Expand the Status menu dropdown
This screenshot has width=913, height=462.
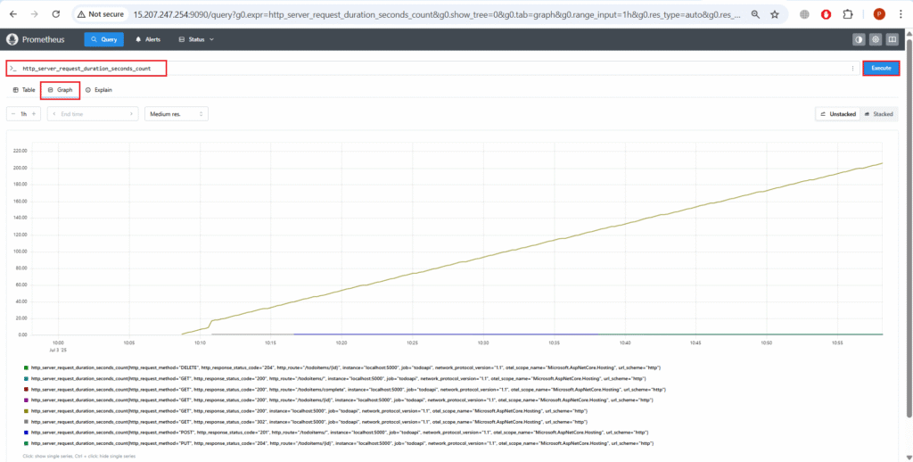coord(196,39)
